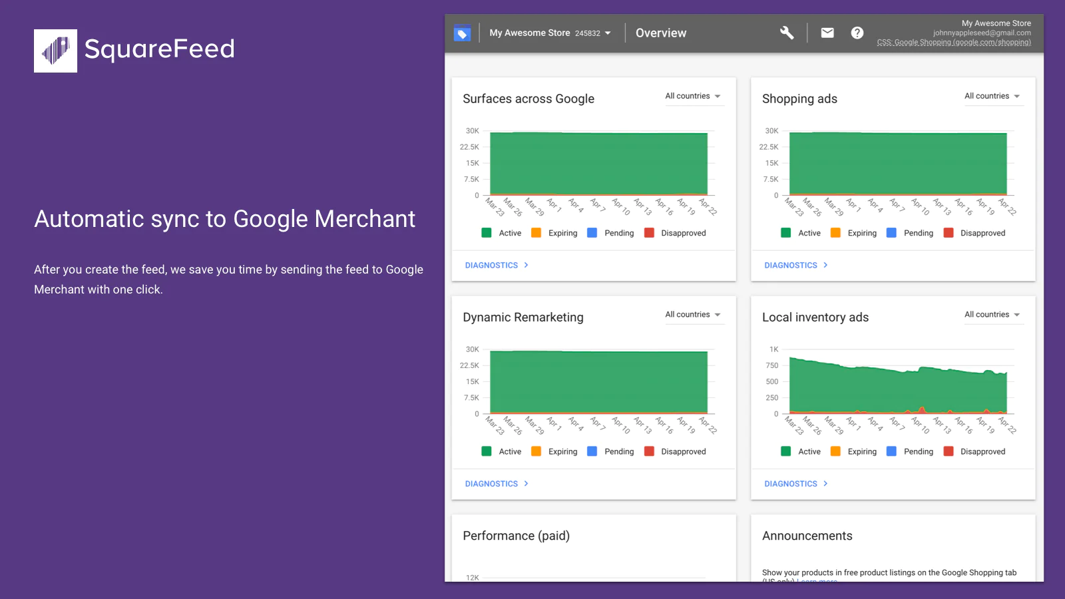This screenshot has height=599, width=1065.
Task: Click the green Active legend icon under Local inventory ads
Action: coord(785,451)
